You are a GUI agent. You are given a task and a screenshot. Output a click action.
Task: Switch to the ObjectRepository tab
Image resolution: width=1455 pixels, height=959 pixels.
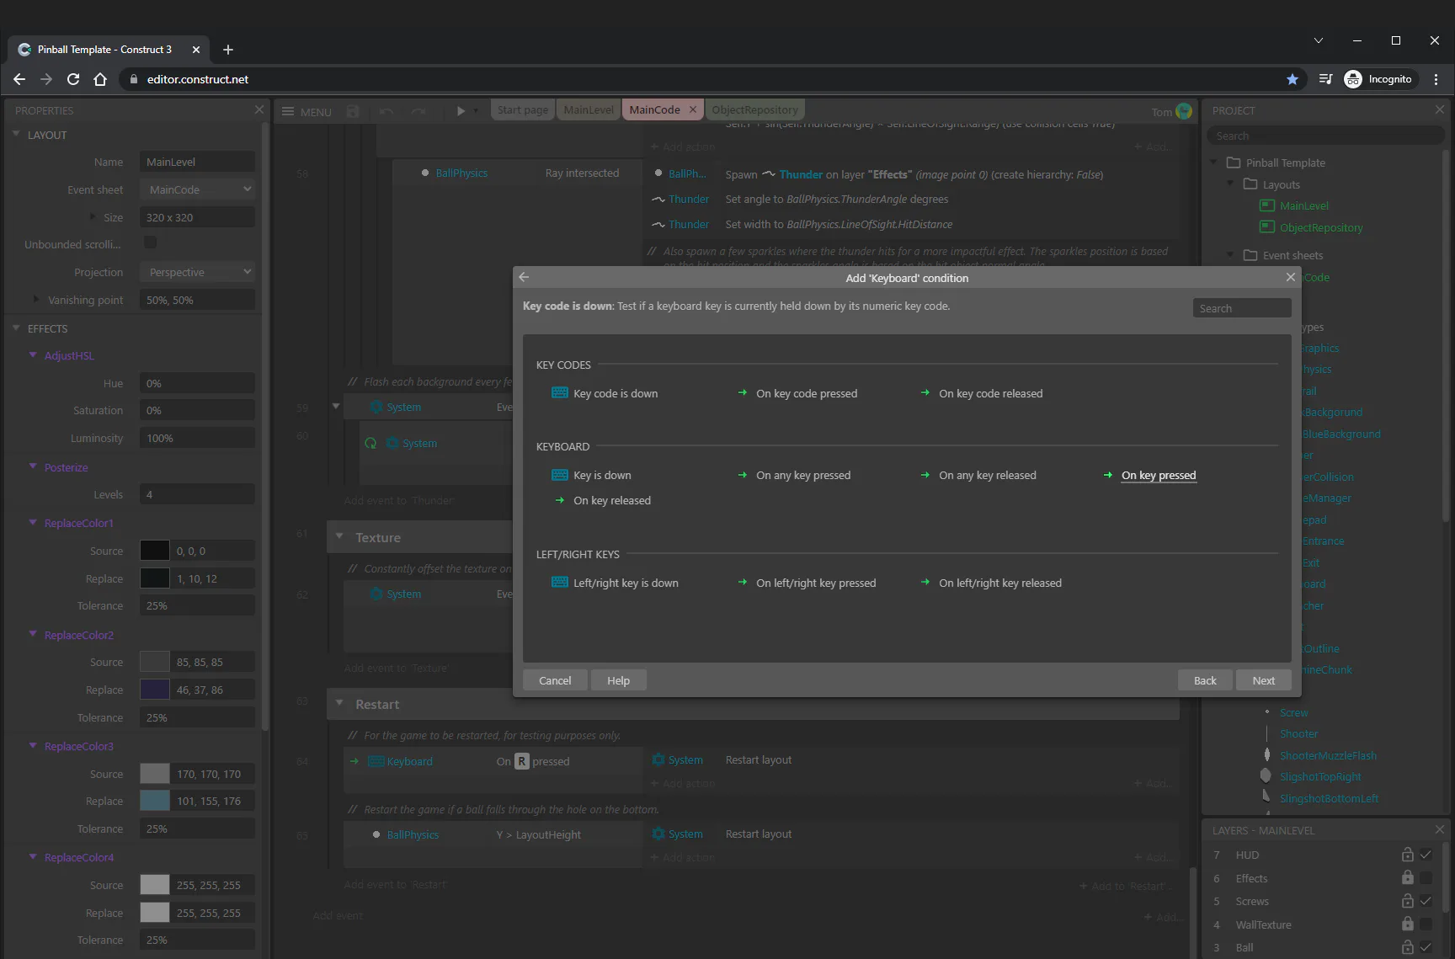(754, 109)
